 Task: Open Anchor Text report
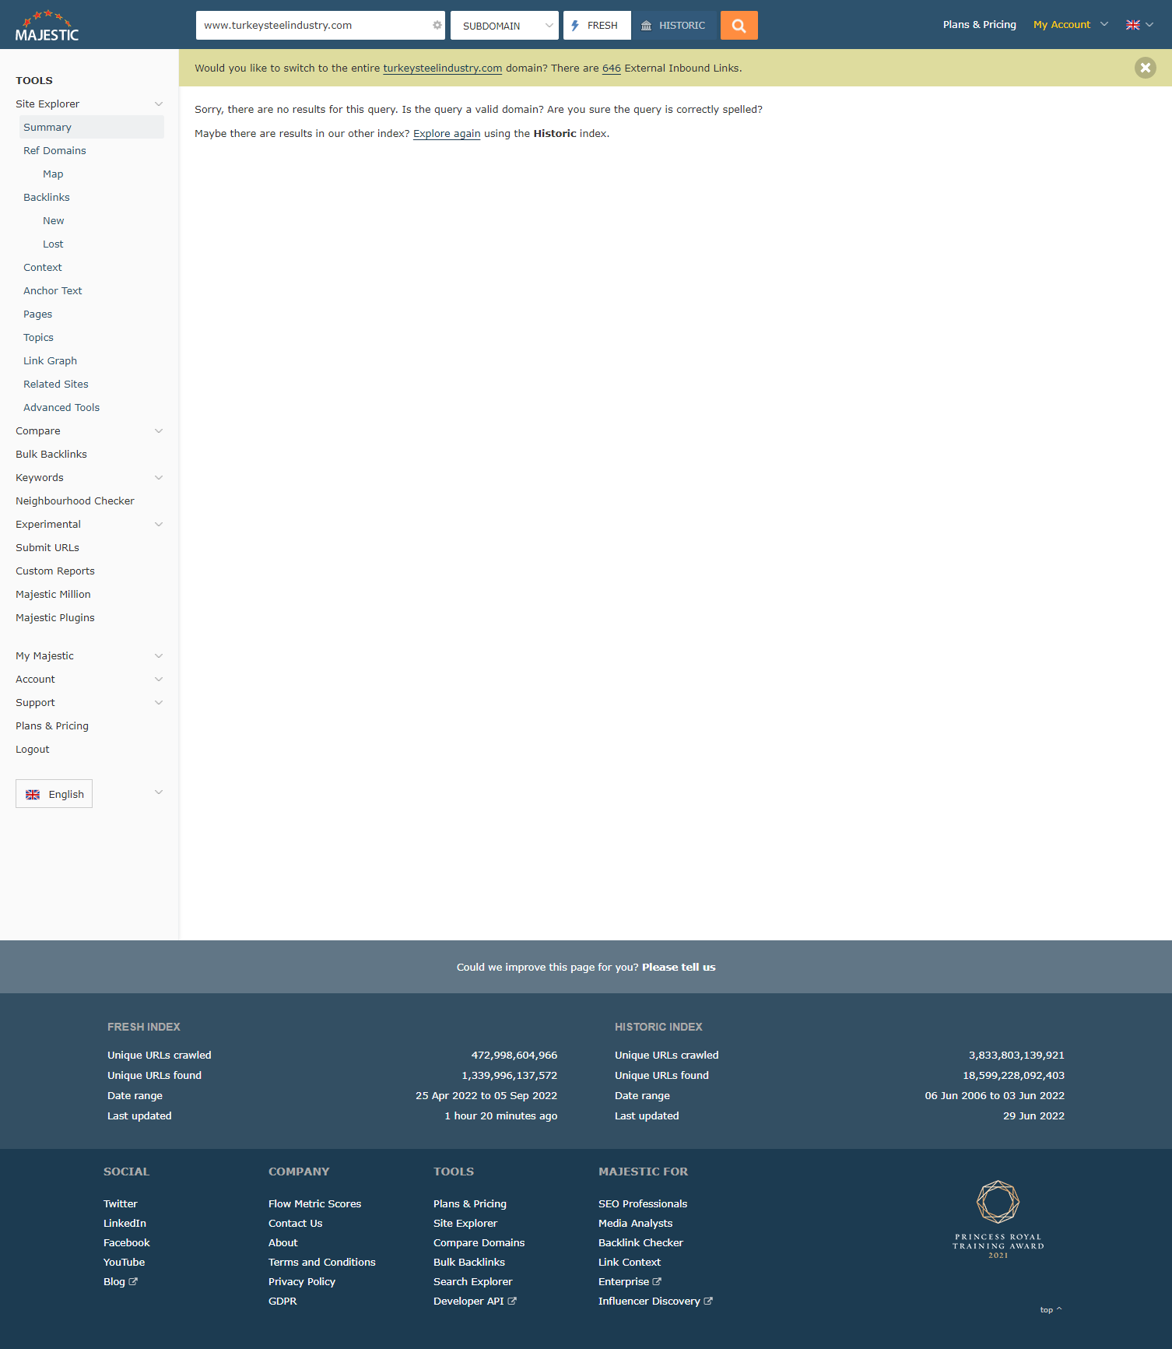pos(53,291)
